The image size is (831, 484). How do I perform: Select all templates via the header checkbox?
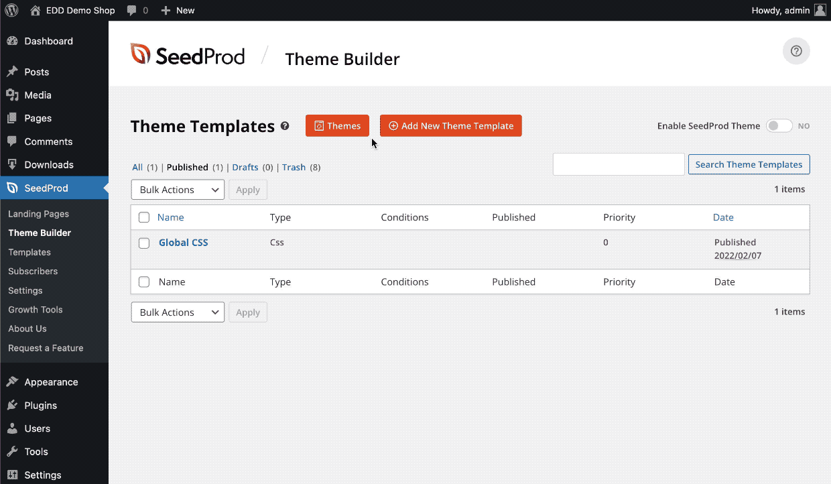point(143,217)
